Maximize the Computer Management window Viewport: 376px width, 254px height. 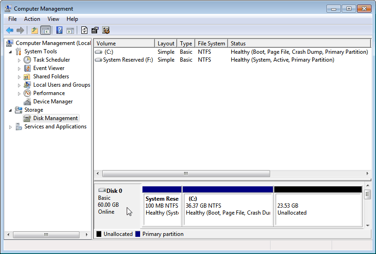349,9
